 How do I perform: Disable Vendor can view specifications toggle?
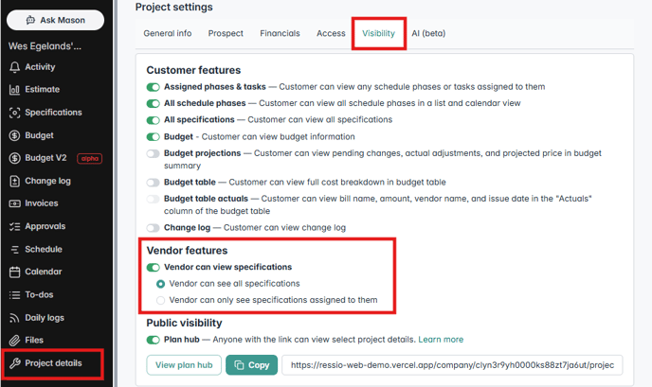pos(153,268)
